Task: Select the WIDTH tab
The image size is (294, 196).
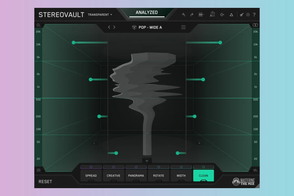Action: (x=181, y=175)
